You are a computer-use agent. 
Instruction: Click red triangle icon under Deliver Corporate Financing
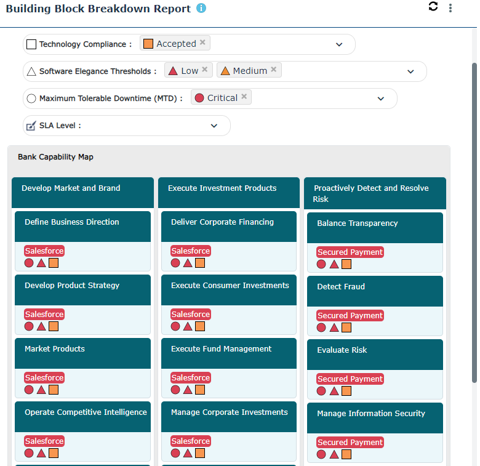[x=188, y=263]
